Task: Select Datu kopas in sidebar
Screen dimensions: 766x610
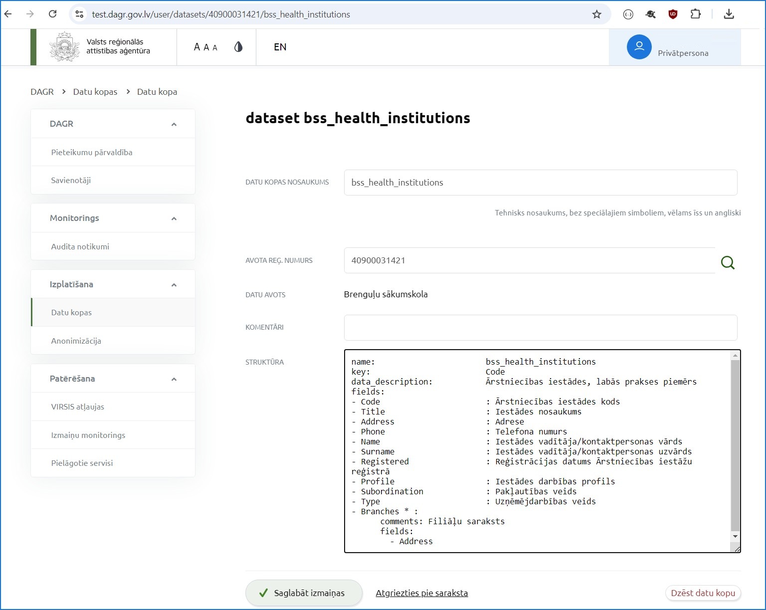Action: [113, 312]
